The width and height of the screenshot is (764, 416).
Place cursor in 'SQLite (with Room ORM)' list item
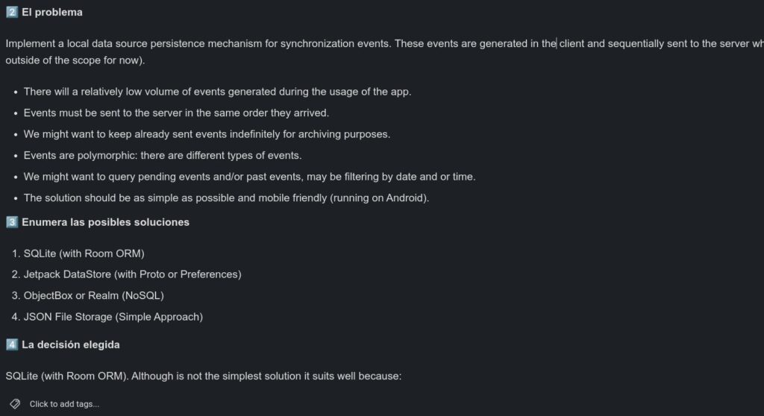coord(84,253)
